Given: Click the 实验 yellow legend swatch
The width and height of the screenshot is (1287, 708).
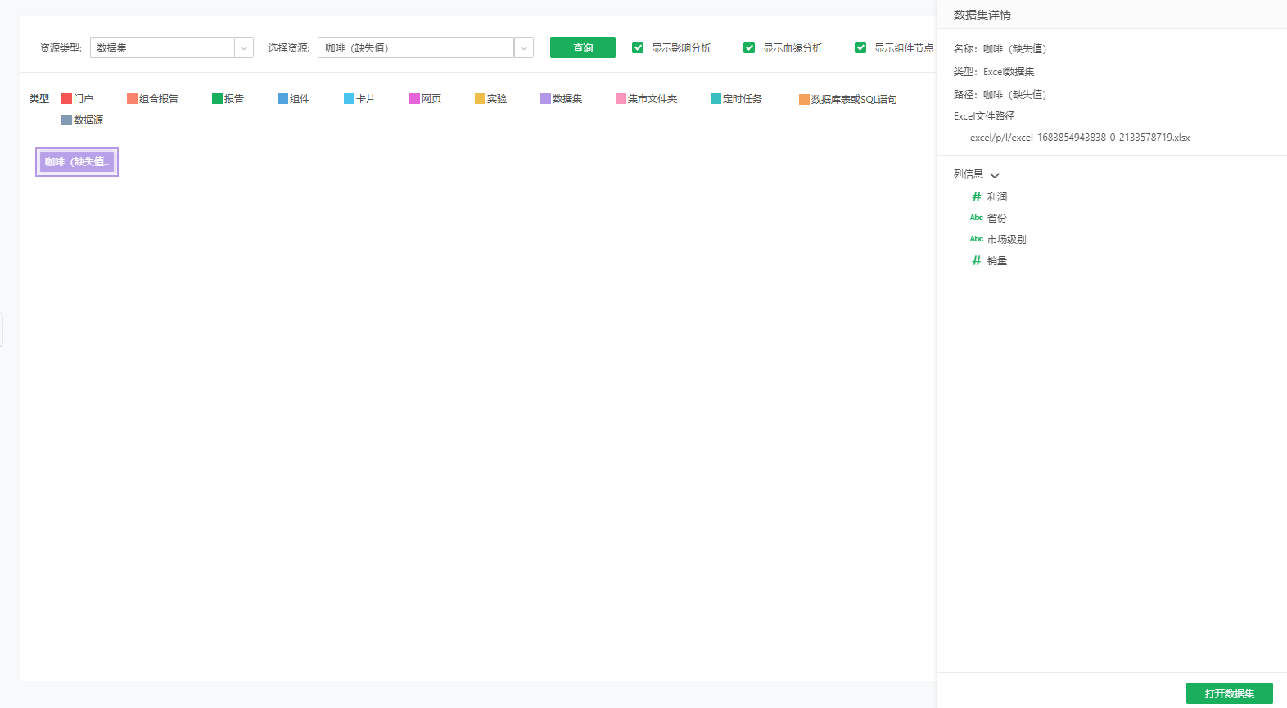Looking at the screenshot, I should point(480,98).
